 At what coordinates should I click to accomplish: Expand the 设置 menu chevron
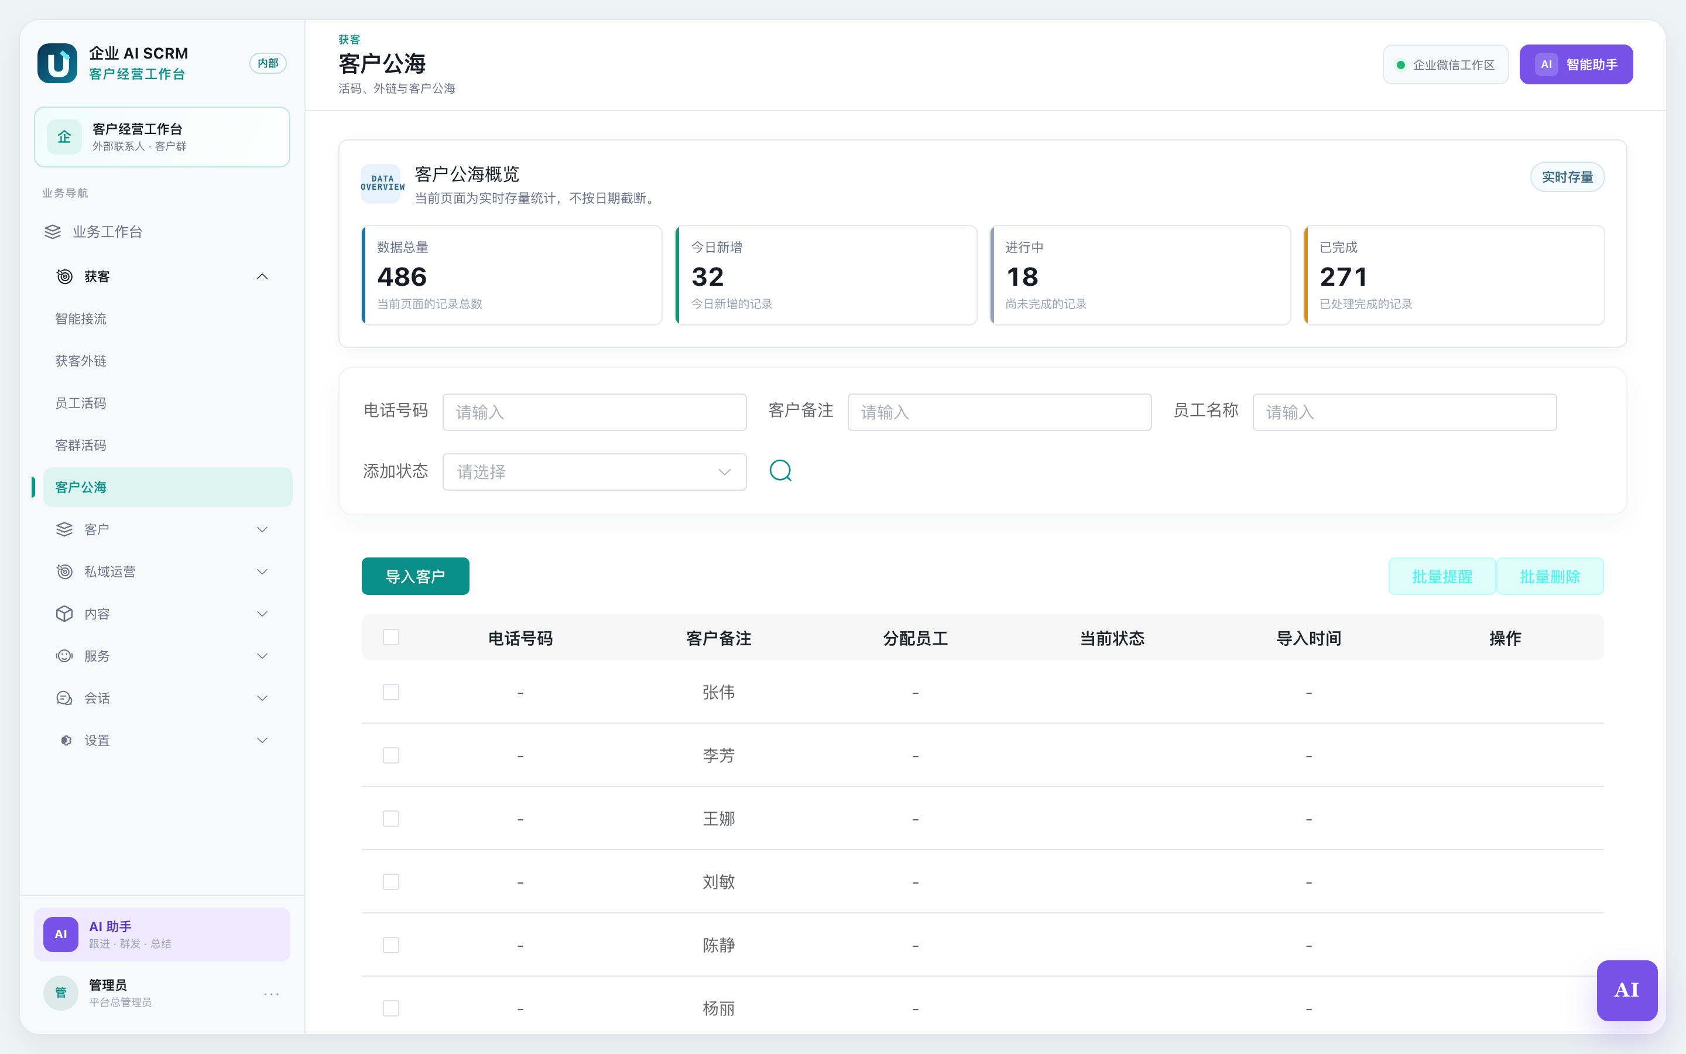[262, 740]
